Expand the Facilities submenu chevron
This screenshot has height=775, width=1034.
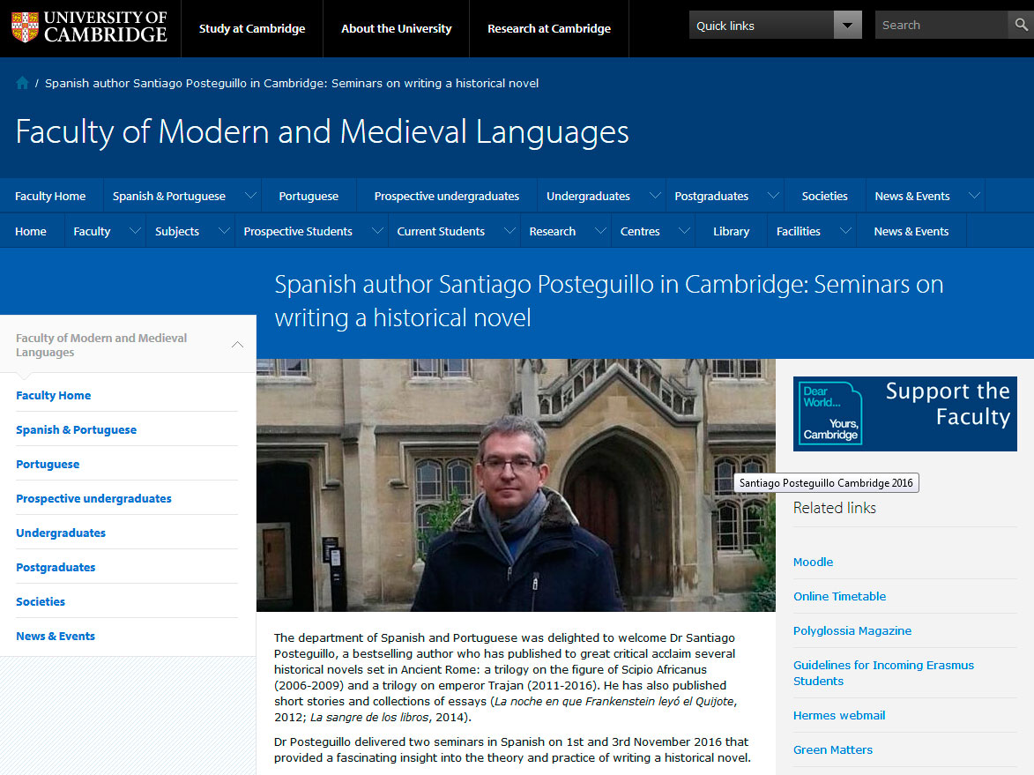pyautogui.click(x=845, y=231)
